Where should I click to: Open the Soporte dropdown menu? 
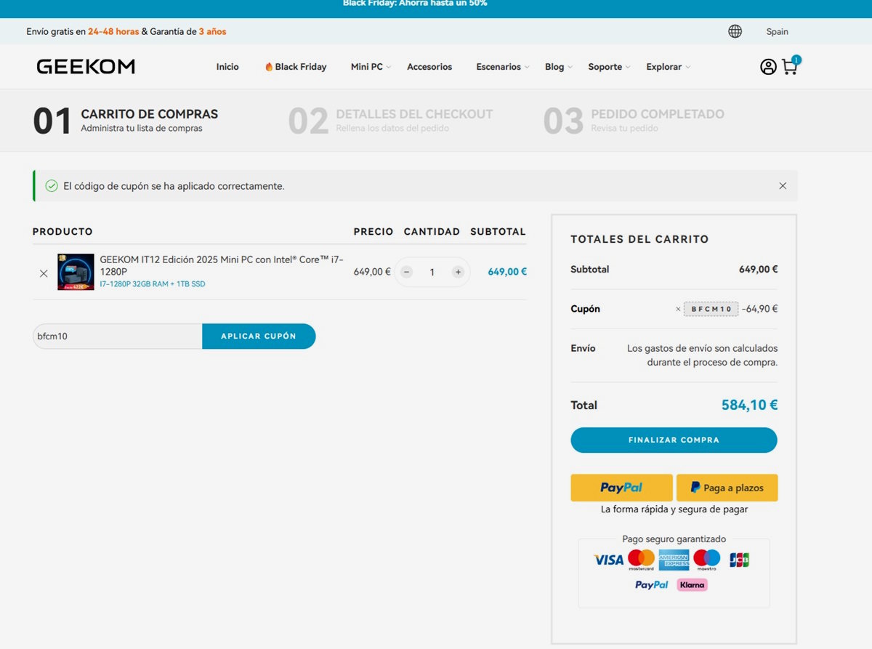pyautogui.click(x=608, y=67)
